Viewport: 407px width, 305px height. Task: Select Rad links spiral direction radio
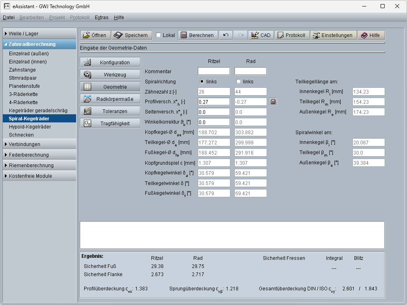click(x=239, y=81)
